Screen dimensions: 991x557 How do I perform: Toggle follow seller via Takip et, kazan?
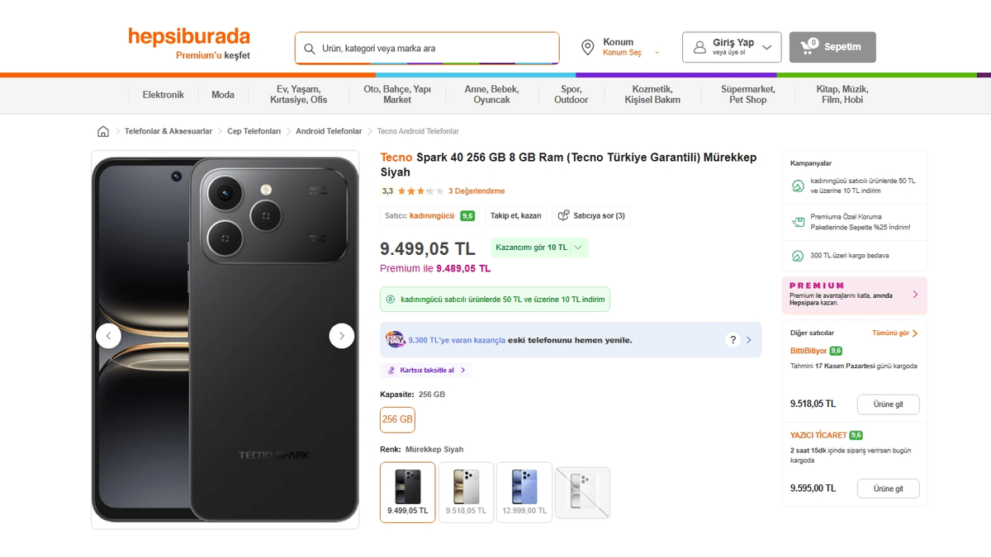point(516,215)
